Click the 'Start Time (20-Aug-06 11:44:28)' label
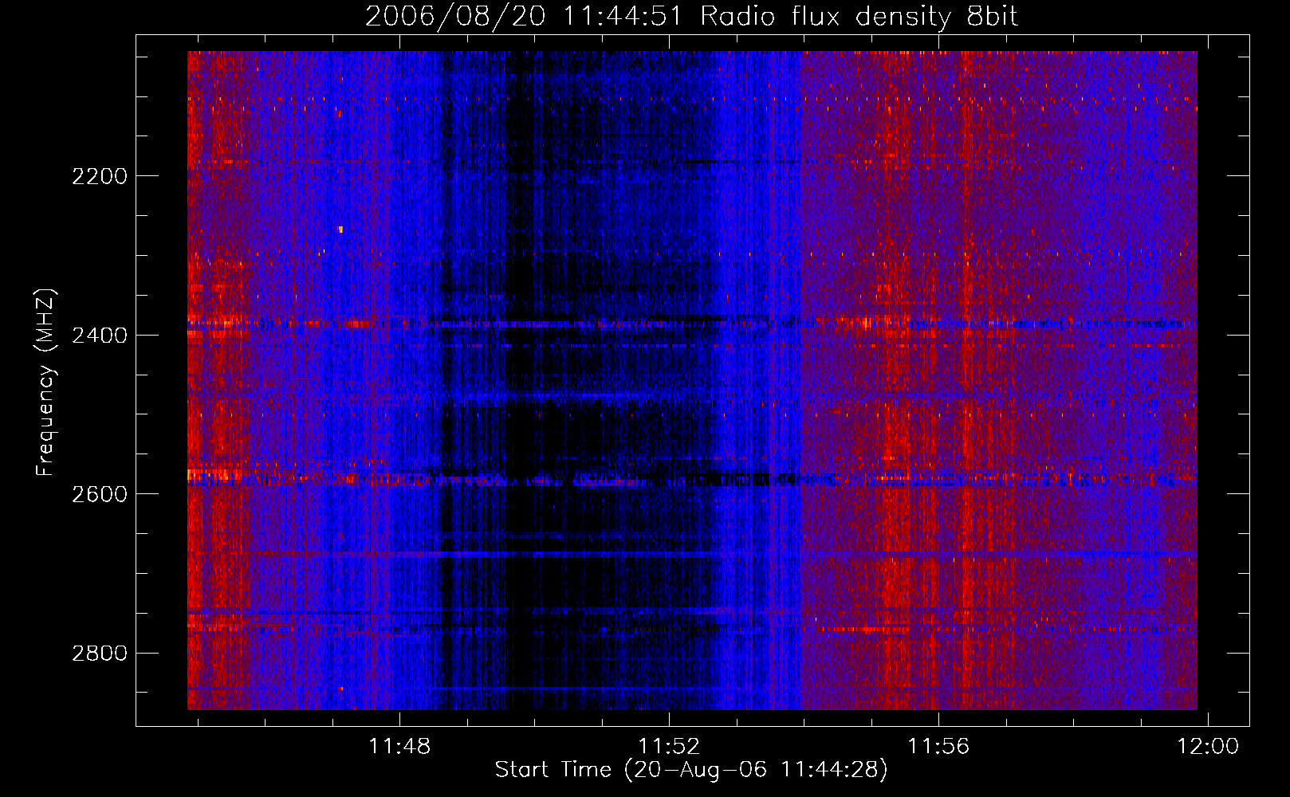Screen dimensions: 1290x797 [x=691, y=769]
